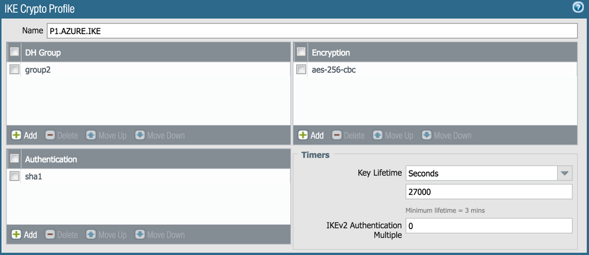
Task: Click Add icon under DH Group
Action: tap(17, 135)
